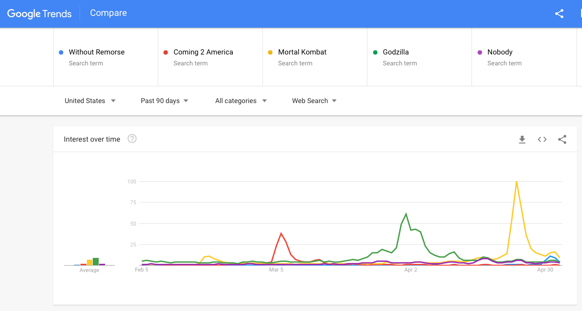This screenshot has width=582, height=311.
Task: Click the Compare label in header
Action: click(108, 13)
